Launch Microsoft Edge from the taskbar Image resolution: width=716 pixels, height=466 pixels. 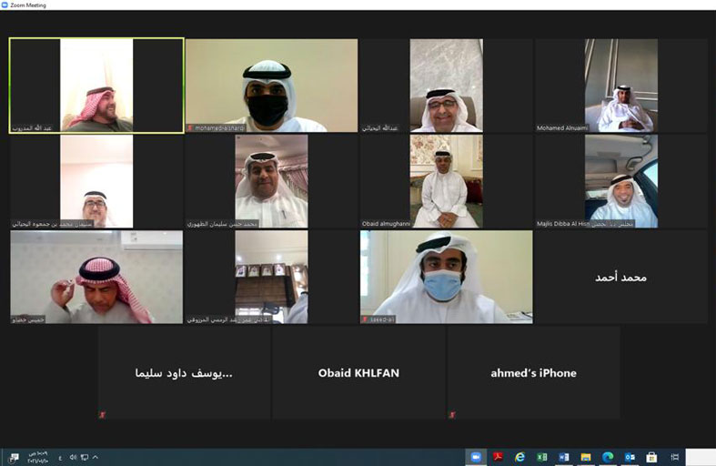[608, 457]
